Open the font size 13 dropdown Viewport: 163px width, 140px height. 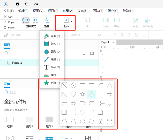(x=102, y=35)
